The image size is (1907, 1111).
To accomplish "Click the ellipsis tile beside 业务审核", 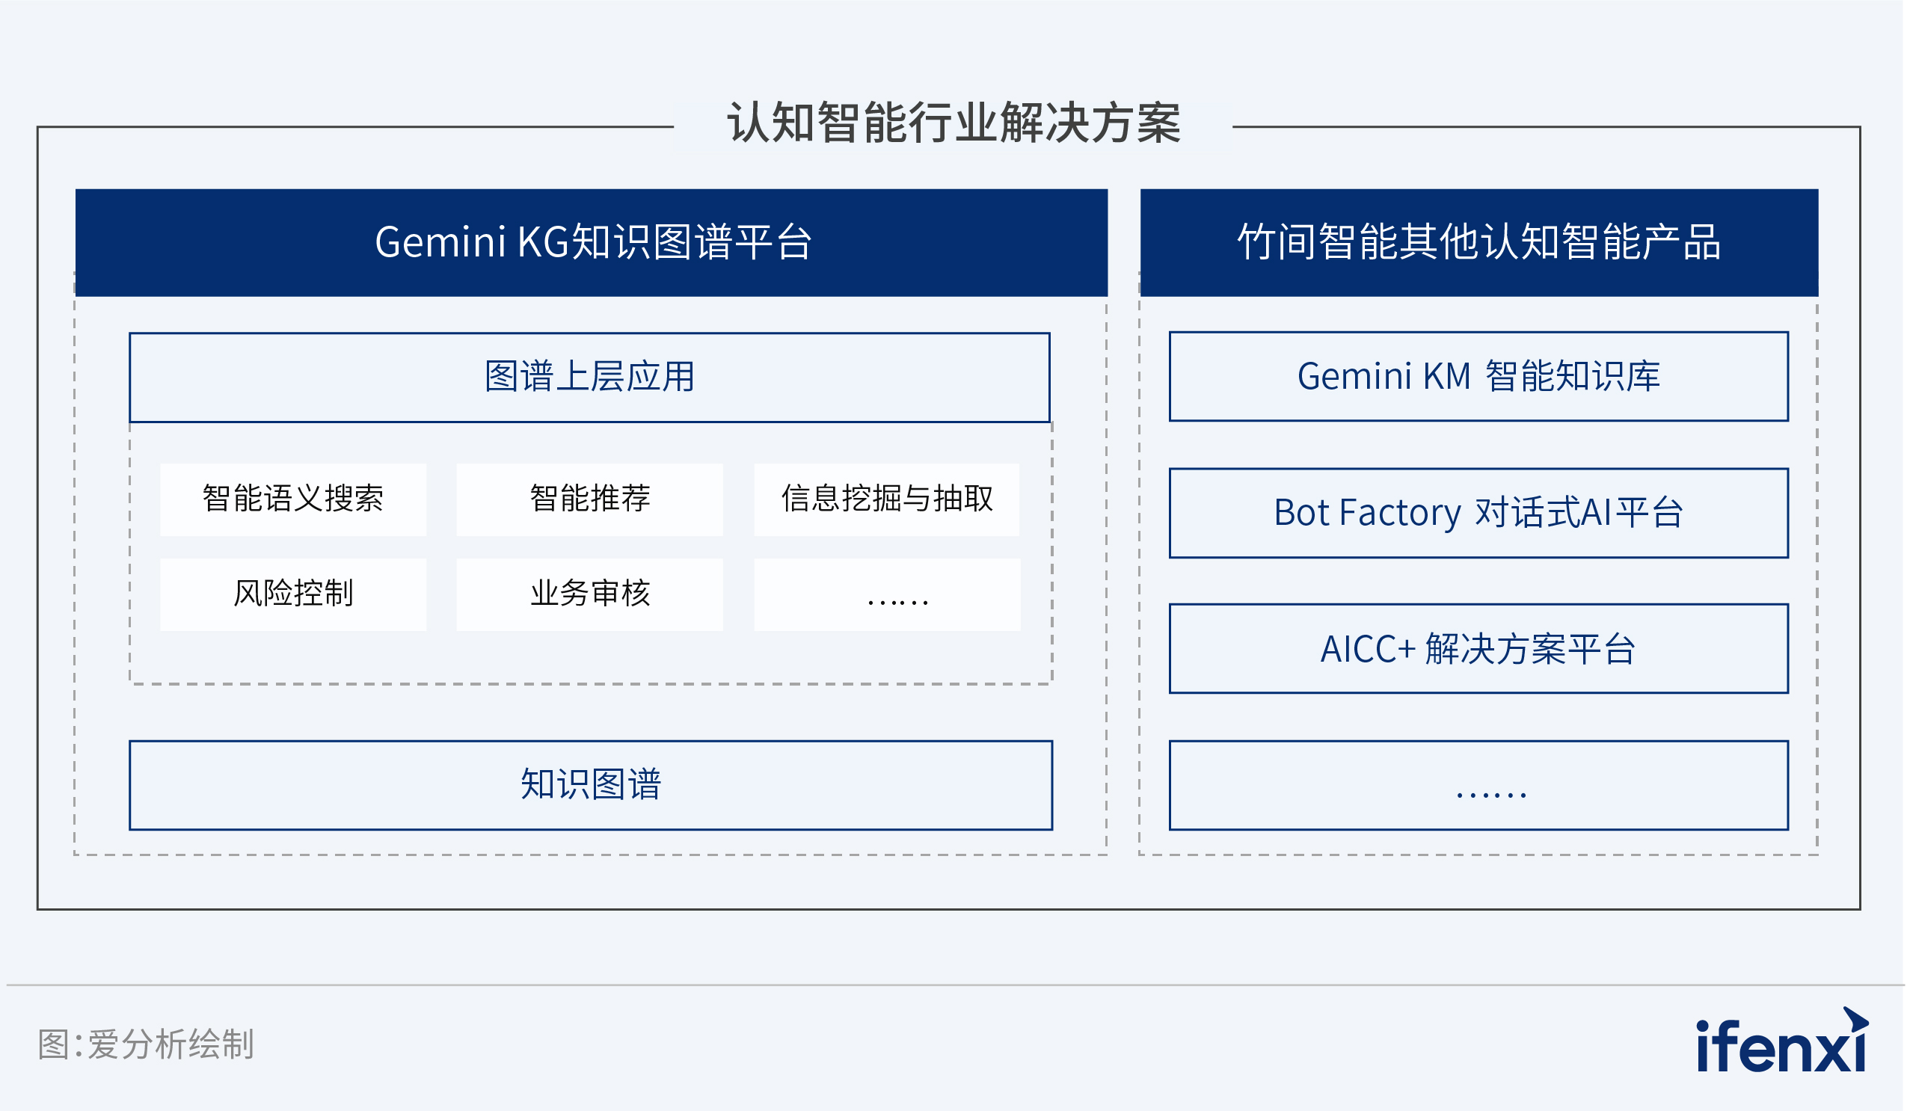I will click(x=887, y=594).
